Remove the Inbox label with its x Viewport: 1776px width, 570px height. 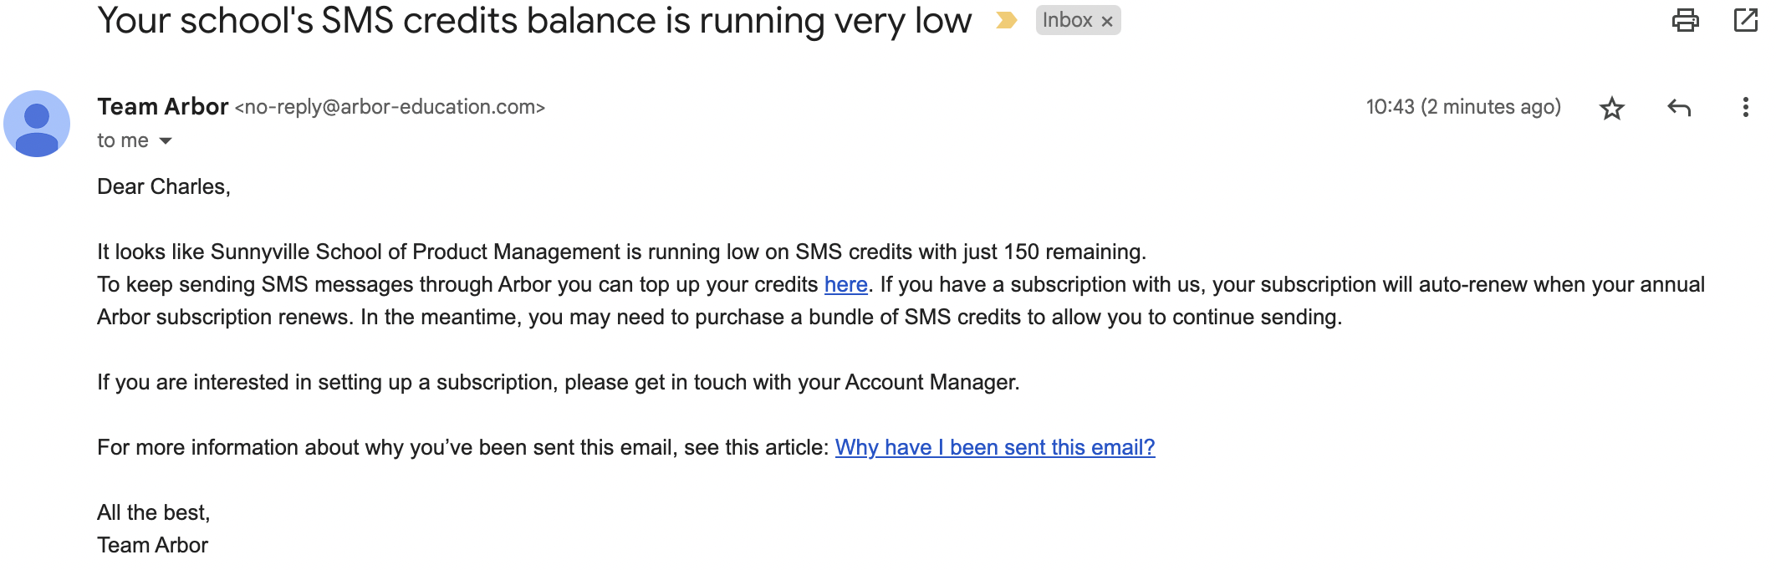(x=1107, y=22)
